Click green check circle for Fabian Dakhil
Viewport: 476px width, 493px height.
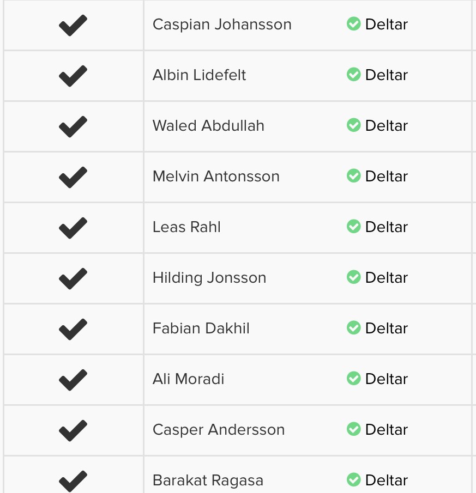pyautogui.click(x=354, y=328)
